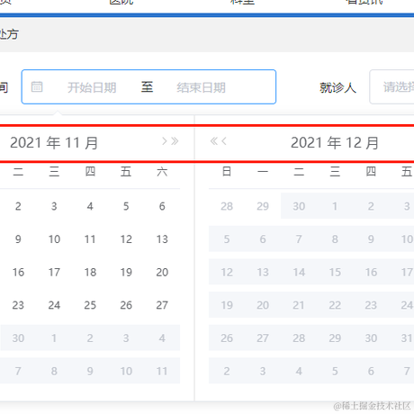Click day 1 in the December 2021 panel
The width and height of the screenshot is (414, 414).
pyautogui.click(x=335, y=206)
